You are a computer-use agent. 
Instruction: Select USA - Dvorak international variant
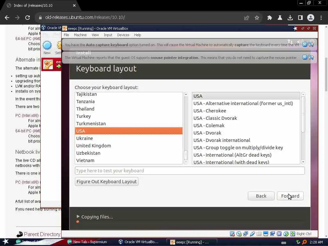click(246, 140)
